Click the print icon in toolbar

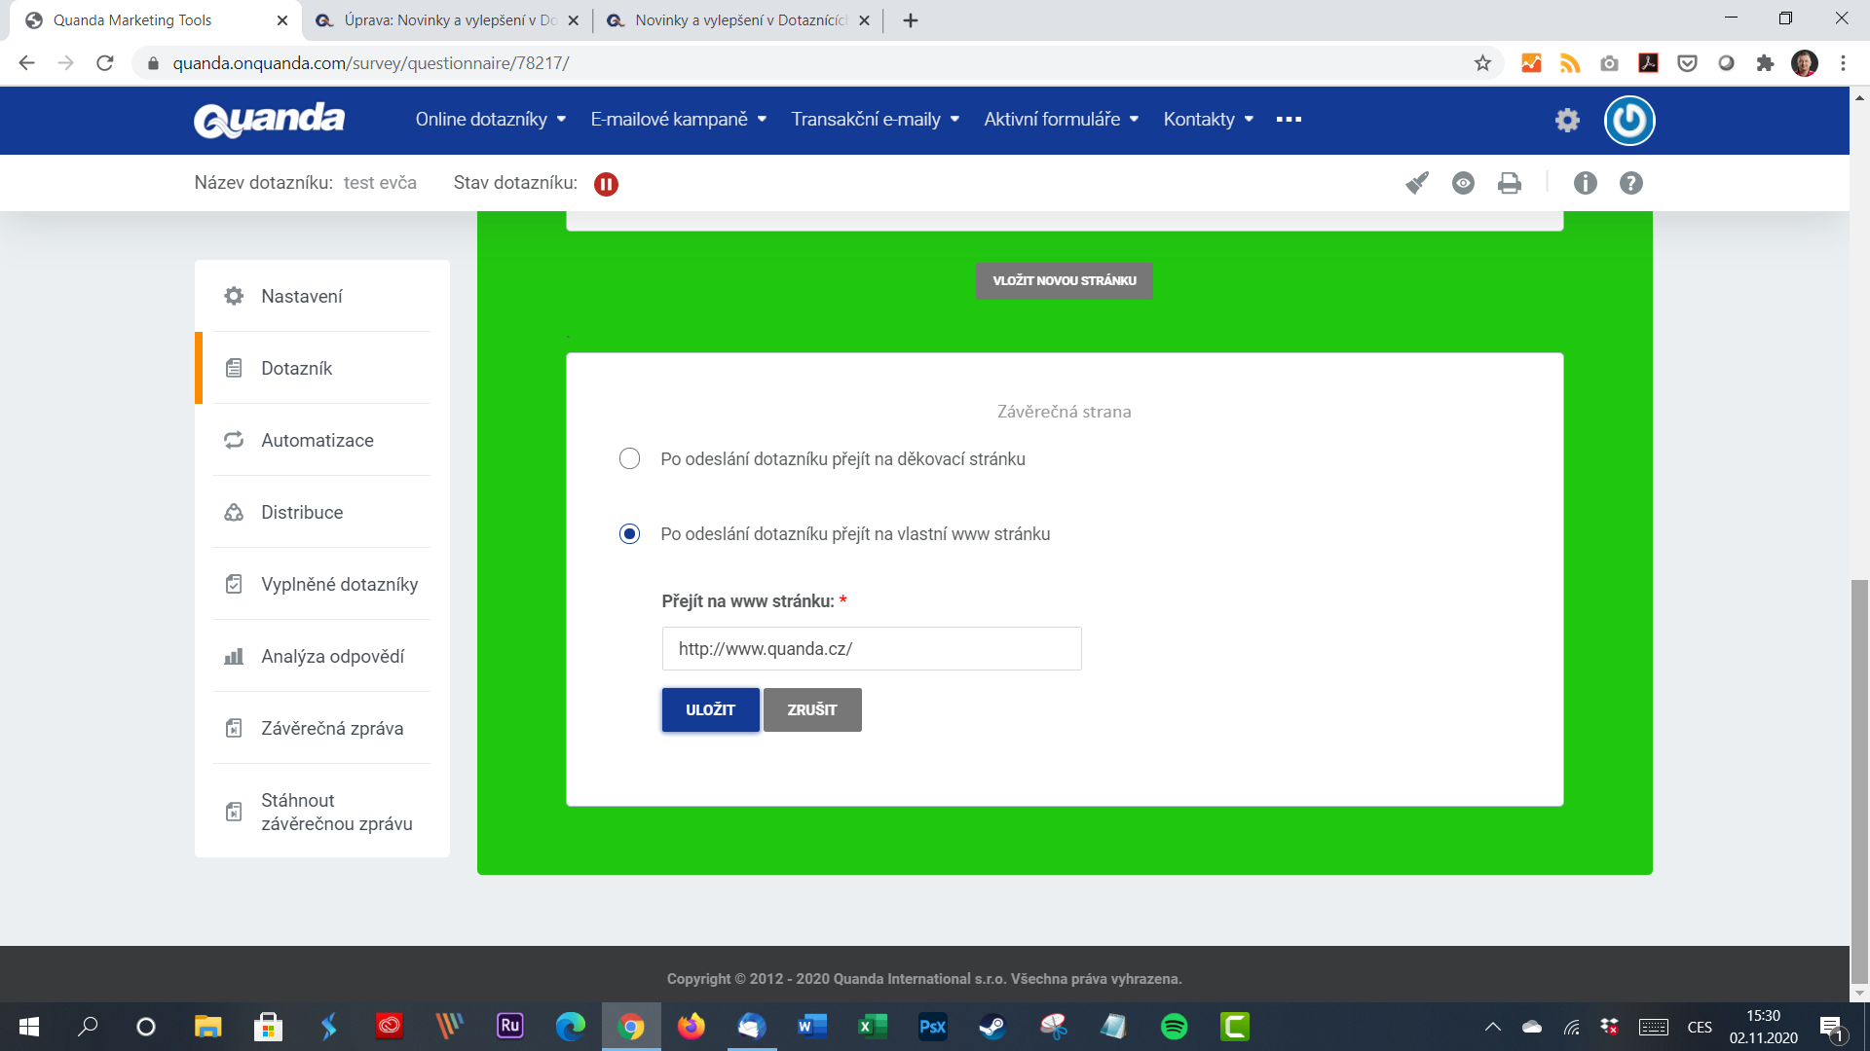pyautogui.click(x=1509, y=182)
